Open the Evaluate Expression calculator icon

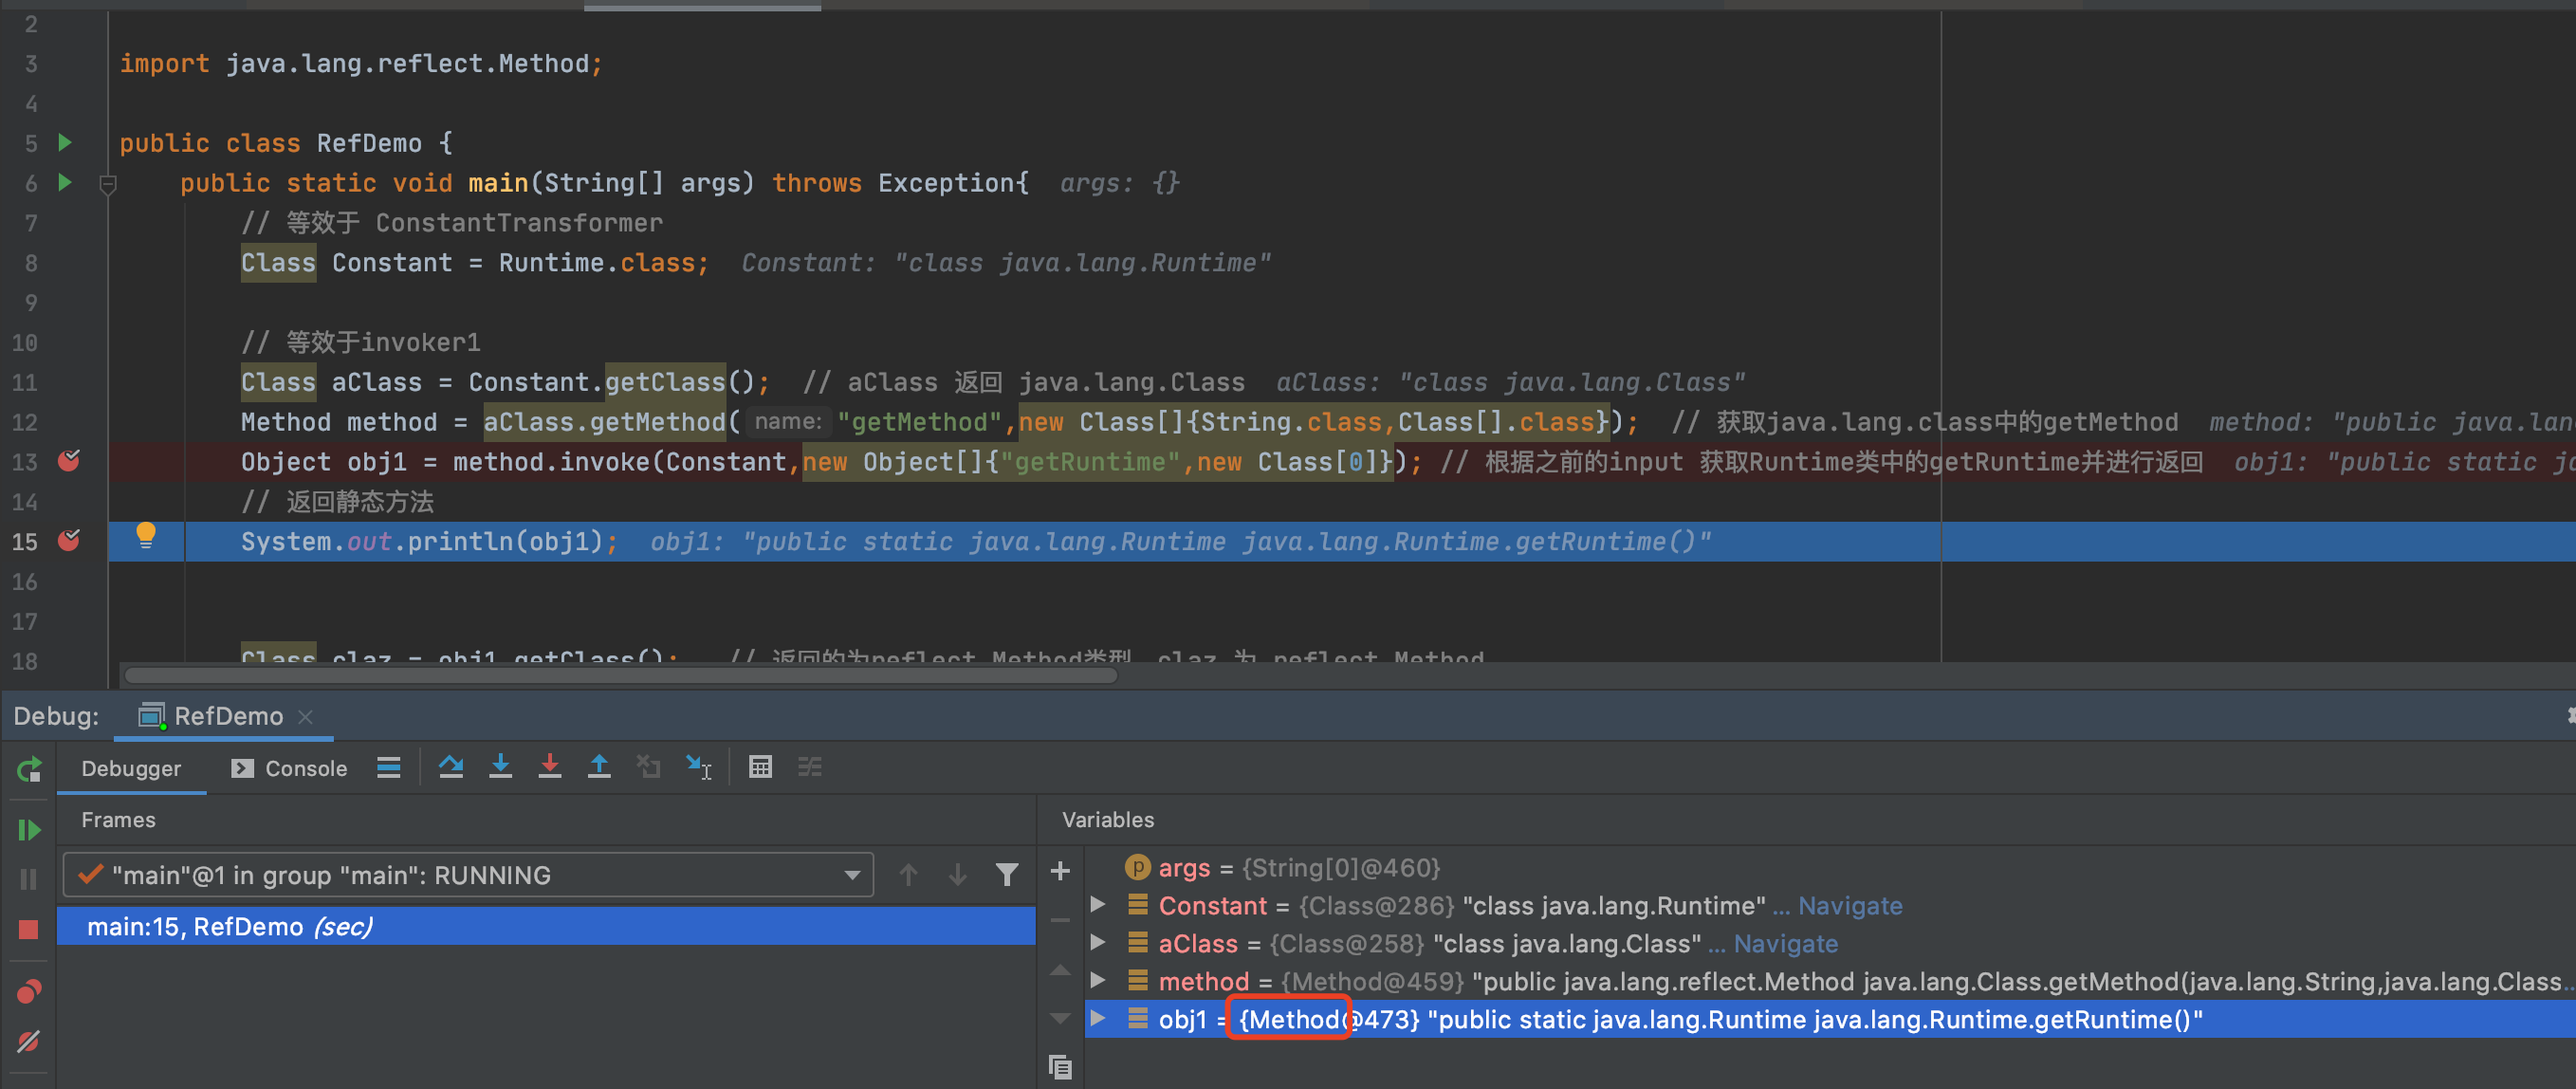(x=760, y=767)
